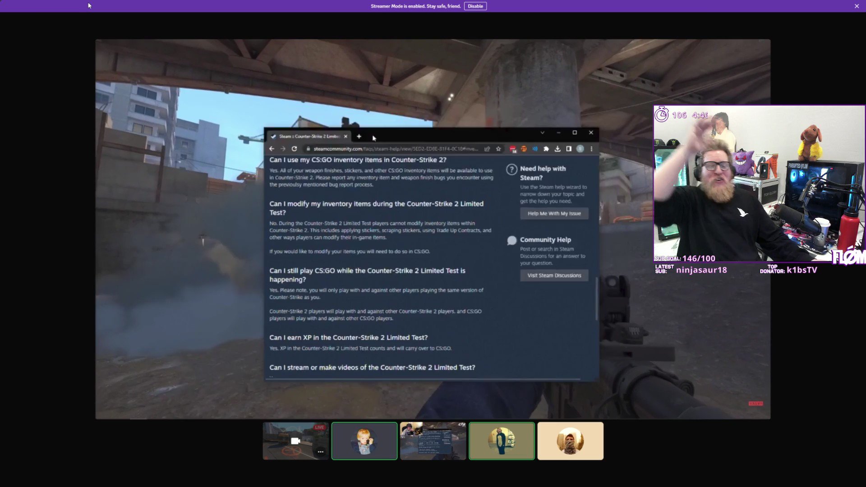Screen dimensions: 866x487
Task: Click the Community Help speech bubble icon
Action: pos(511,240)
